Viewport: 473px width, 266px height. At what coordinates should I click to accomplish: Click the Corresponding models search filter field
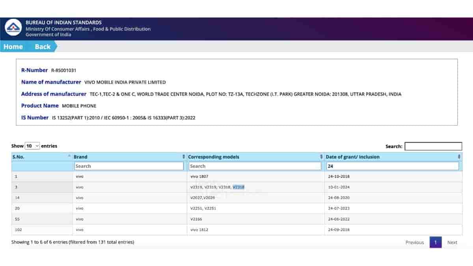(255, 166)
